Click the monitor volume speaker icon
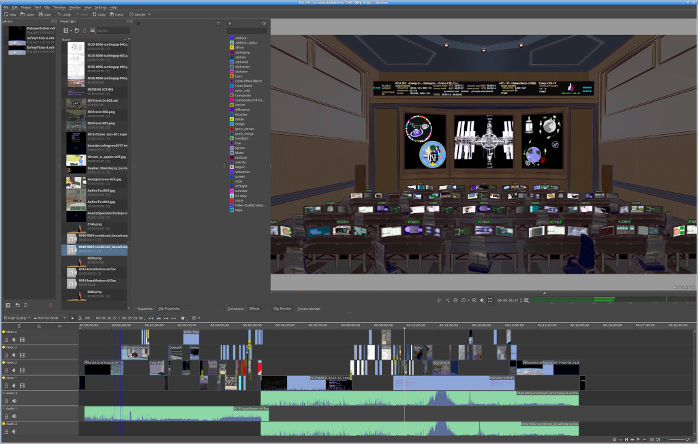Screen dimensions: 698x444 (x=483, y=300)
